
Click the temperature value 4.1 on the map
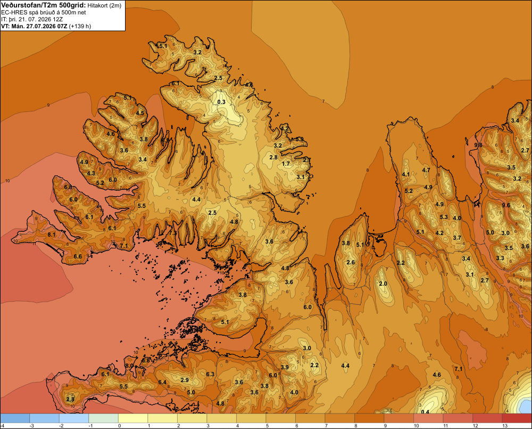[406, 174]
